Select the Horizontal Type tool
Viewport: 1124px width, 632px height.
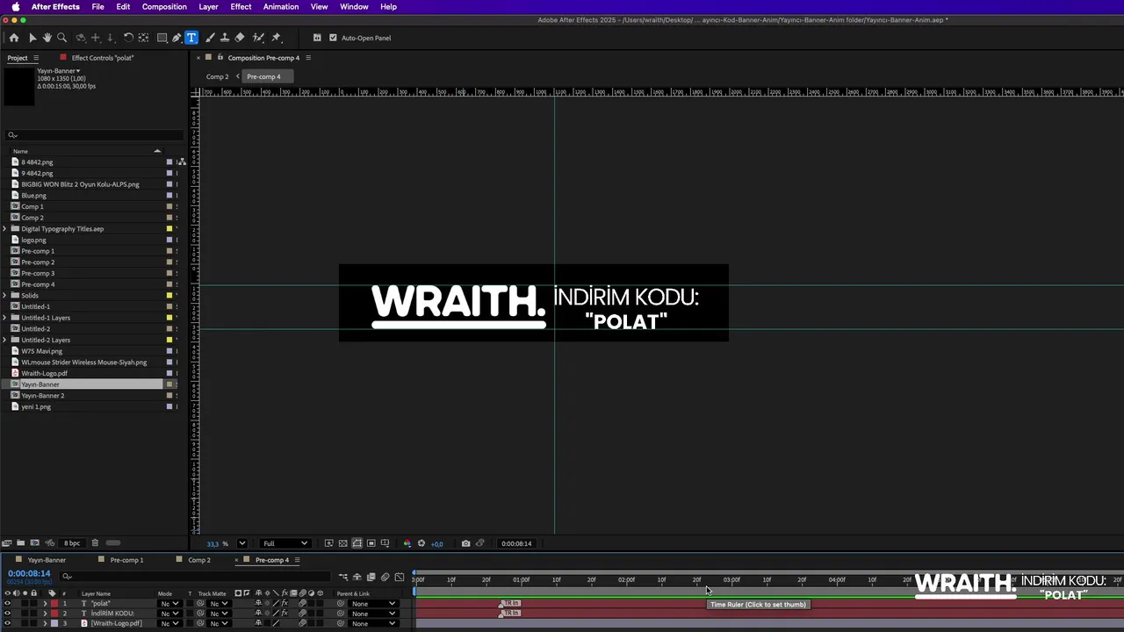[x=191, y=38]
